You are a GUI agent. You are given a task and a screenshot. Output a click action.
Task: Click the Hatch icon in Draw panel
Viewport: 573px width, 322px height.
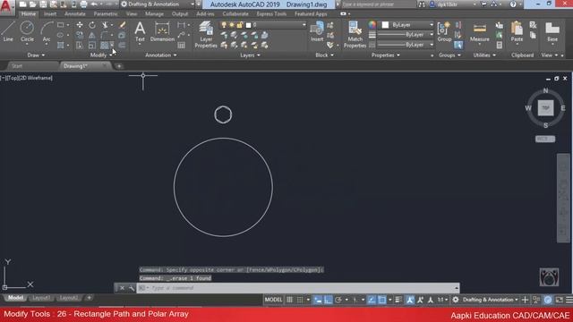click(x=61, y=46)
